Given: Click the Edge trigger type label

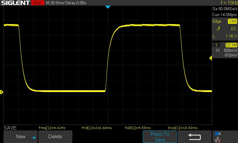Looking at the screenshot, I should click(217, 21).
